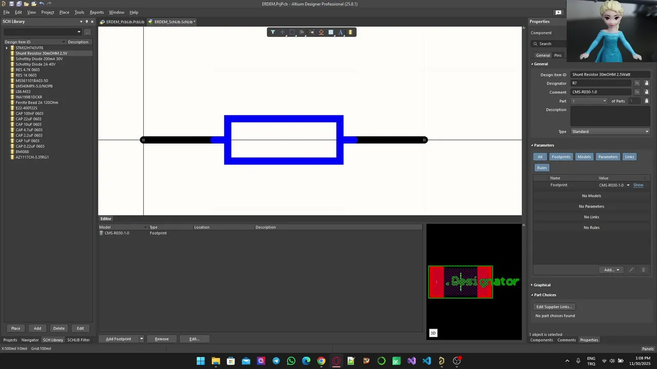Open WhatsApp from the taskbar

[291, 361]
